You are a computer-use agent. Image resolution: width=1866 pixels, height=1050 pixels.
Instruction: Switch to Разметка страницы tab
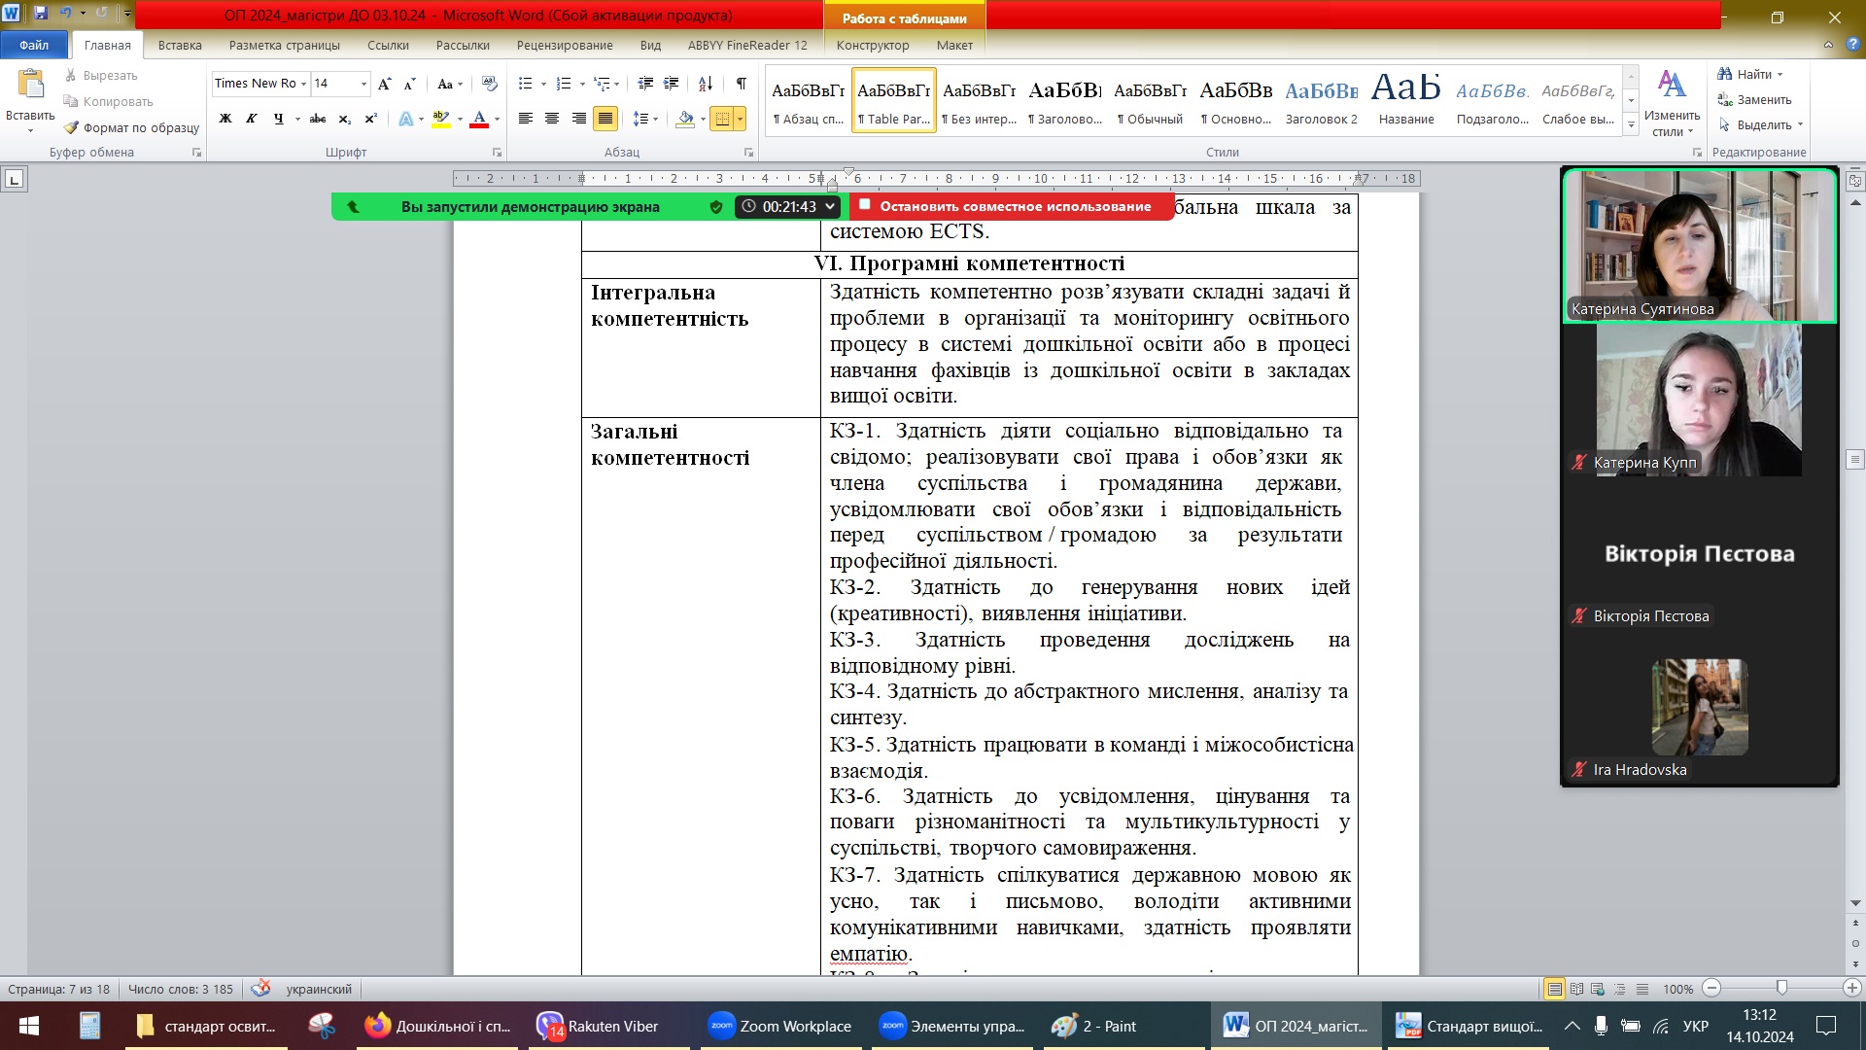pyautogui.click(x=285, y=45)
